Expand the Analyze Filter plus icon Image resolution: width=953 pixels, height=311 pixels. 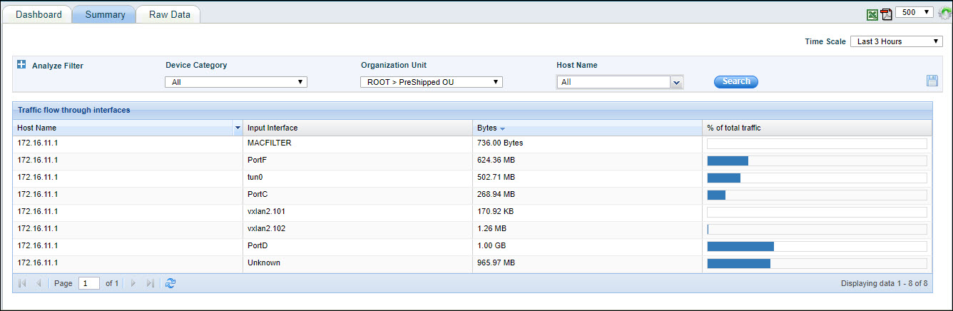click(x=21, y=65)
